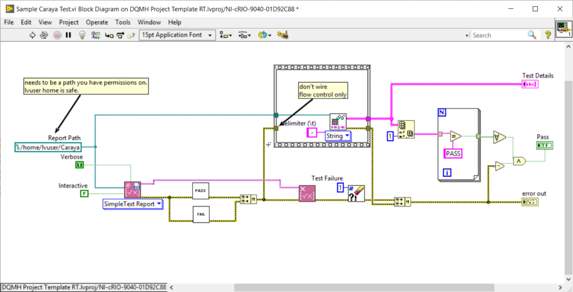The height and width of the screenshot is (292, 573).
Task: Select the Pass Boolean indicator terminal
Action: (545, 145)
